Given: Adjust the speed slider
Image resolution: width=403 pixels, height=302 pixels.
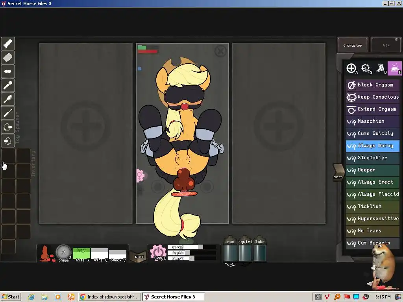Looking at the screenshot, I should click(192, 247).
